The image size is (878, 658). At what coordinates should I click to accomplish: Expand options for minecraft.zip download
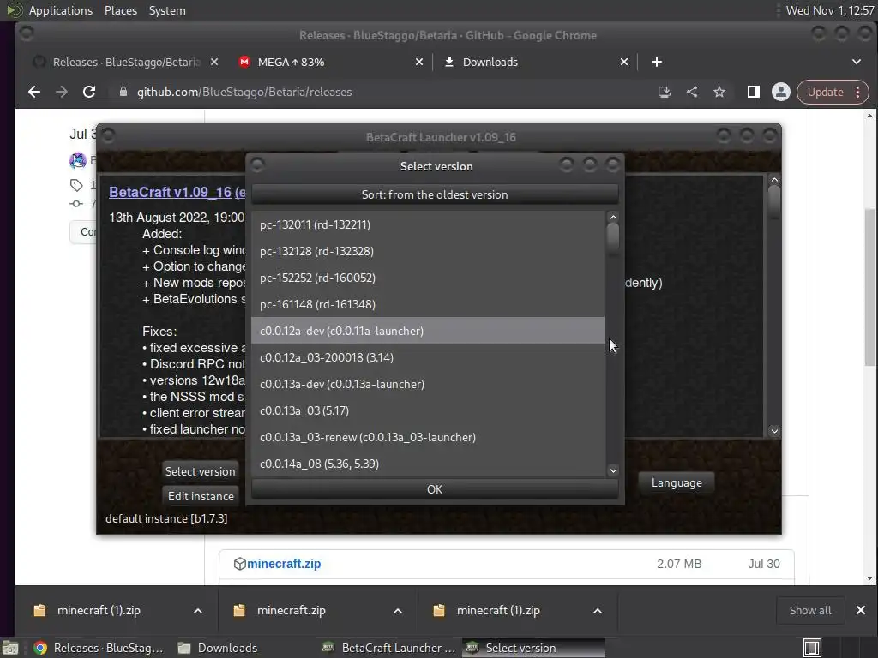(398, 611)
